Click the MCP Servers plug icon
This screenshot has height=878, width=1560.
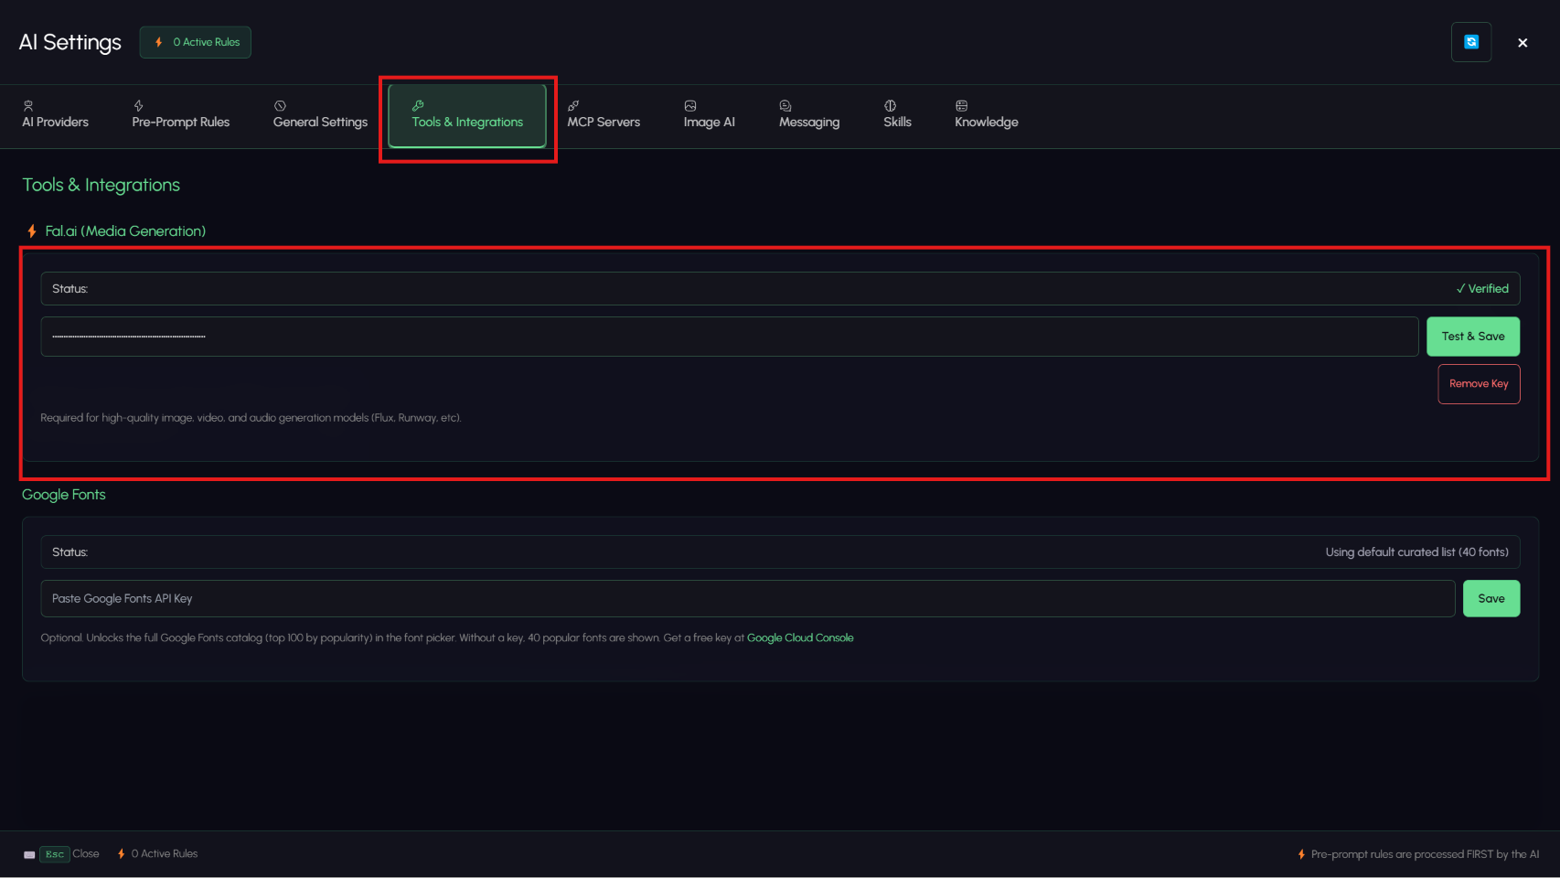[573, 106]
